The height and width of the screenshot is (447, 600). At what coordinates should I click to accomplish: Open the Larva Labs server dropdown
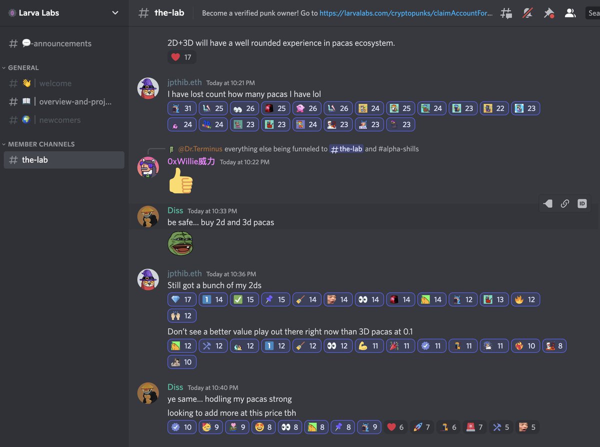[x=115, y=13]
